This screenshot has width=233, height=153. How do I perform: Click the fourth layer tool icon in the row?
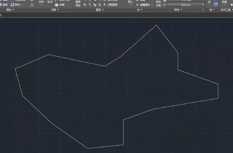100,5
